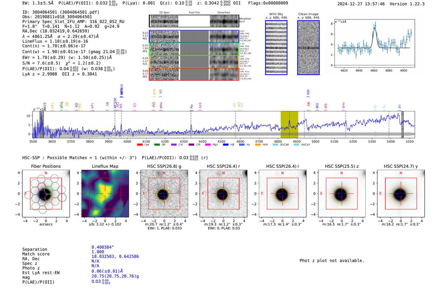Click the Version 1.22.3 label
Viewport: 447px width, 304px height.
click(407, 4)
